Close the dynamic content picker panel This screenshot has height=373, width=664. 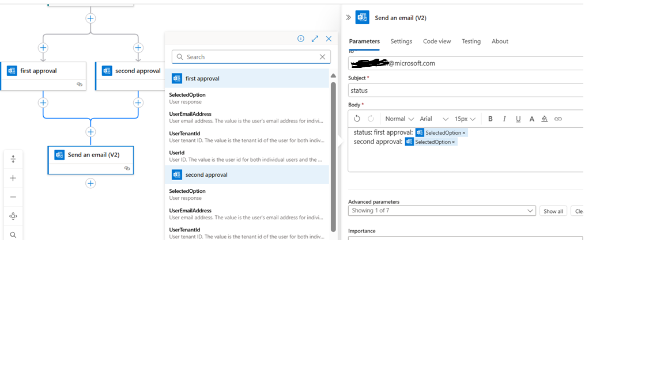(x=329, y=39)
